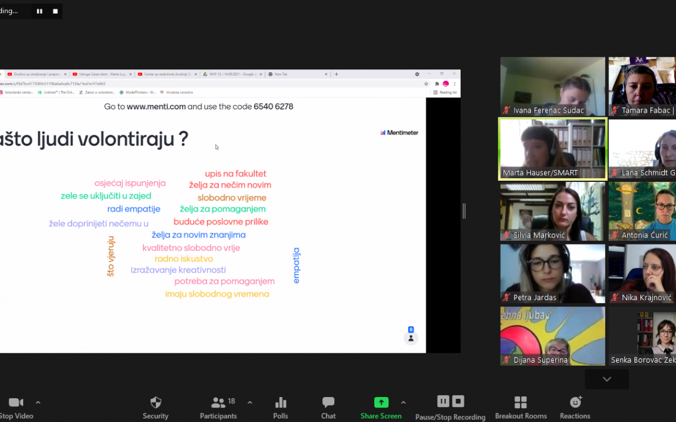
Task: Click 'buduće poslovne prilike' in word cloud
Action: pos(221,222)
